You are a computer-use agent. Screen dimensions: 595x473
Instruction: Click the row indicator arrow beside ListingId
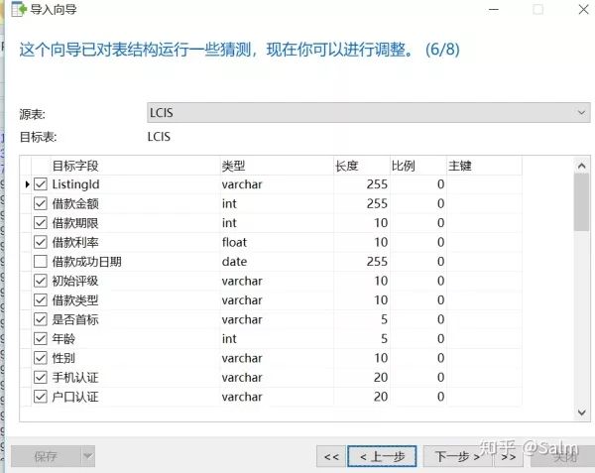27,184
